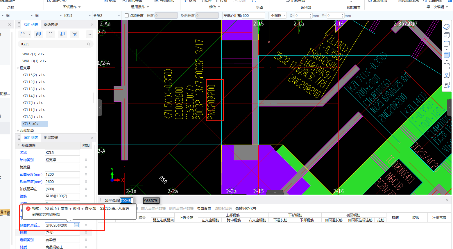Click the 箍筋 property link
This screenshot has width=453, height=249.
(x=23, y=196)
